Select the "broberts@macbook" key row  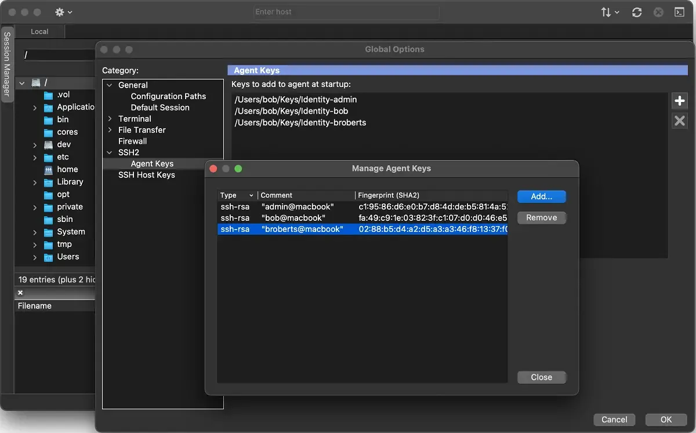[362, 230]
